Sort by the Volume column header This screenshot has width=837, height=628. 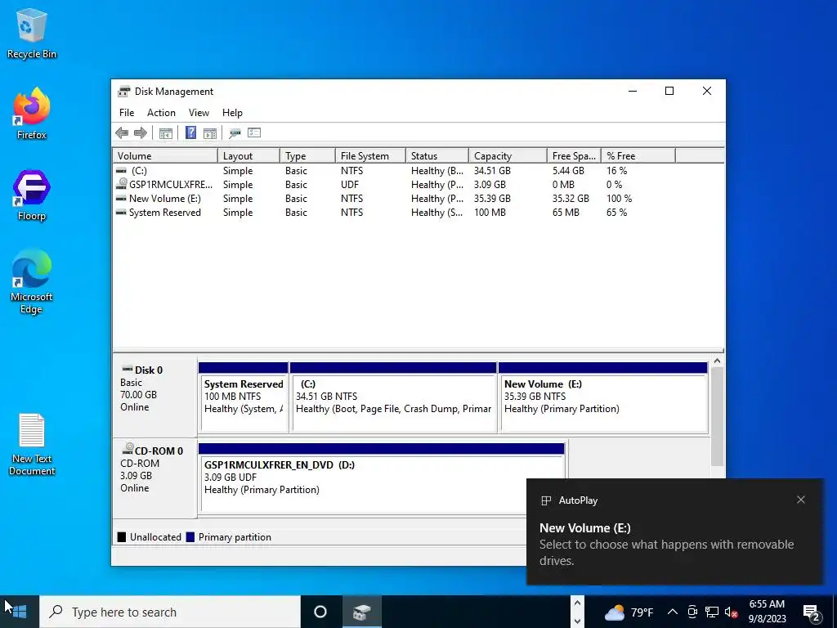tap(165, 156)
